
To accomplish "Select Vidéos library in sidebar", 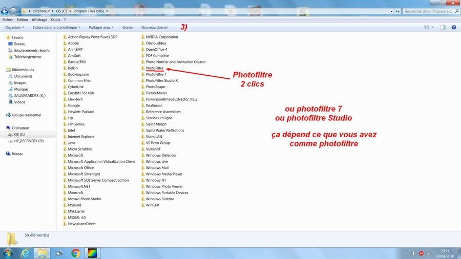I will (19, 102).
